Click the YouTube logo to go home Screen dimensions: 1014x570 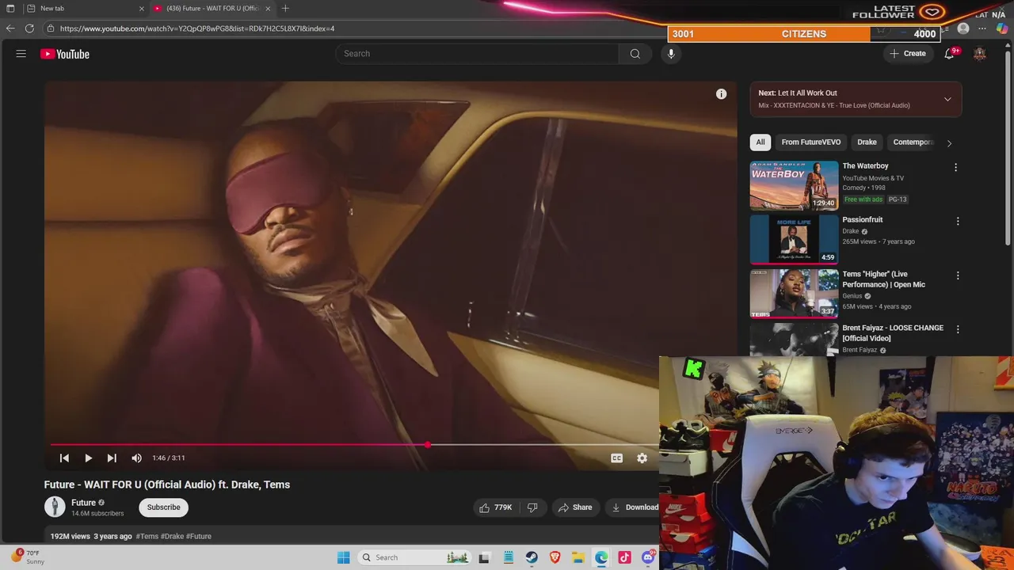click(65, 54)
